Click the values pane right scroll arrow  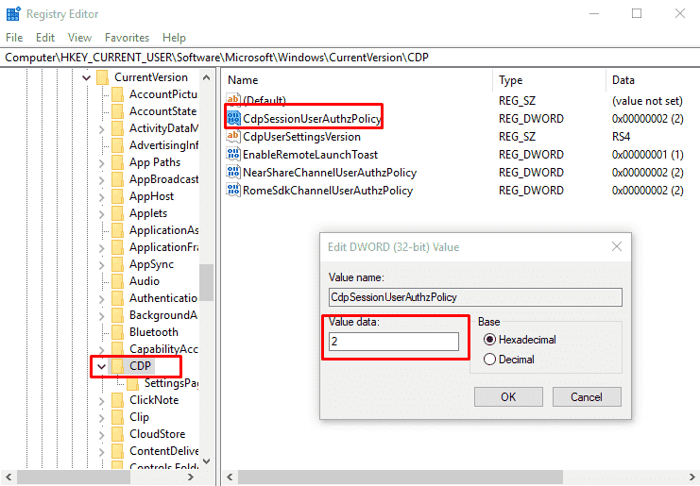691,478
